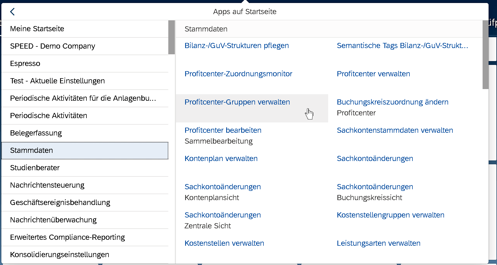Screen dimensions: 497x265
Task: Open Semantische Tags Bilanz-/GuV-Strukt... app
Action: point(402,46)
